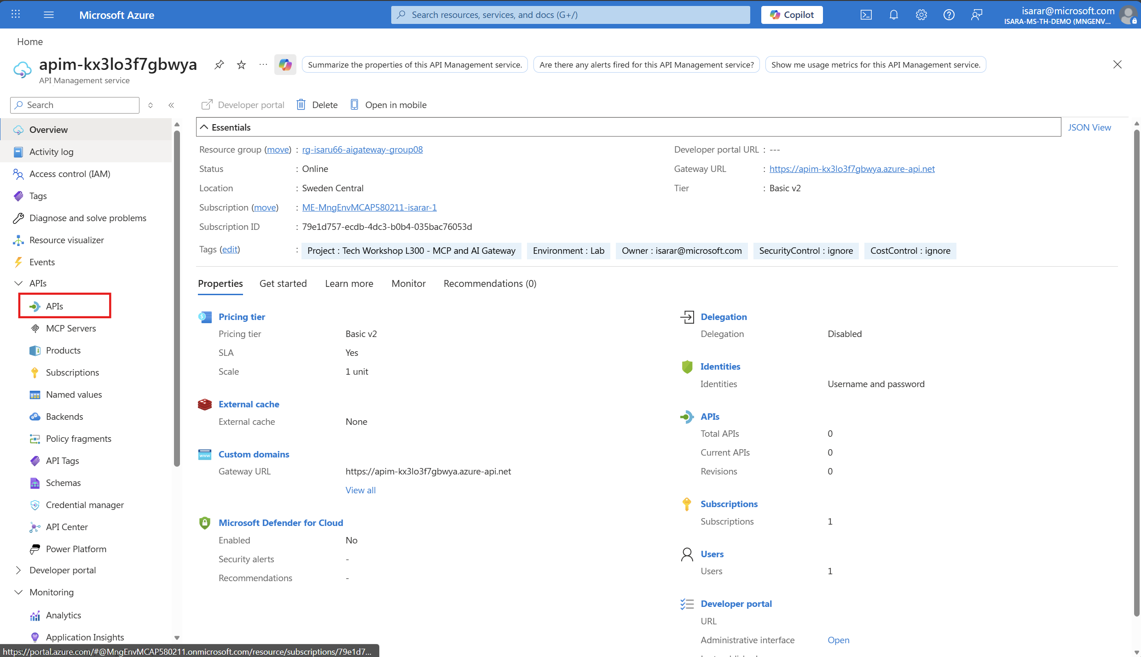The image size is (1141, 657).
Task: Switch to Recommendations (0) tab
Action: [490, 284]
